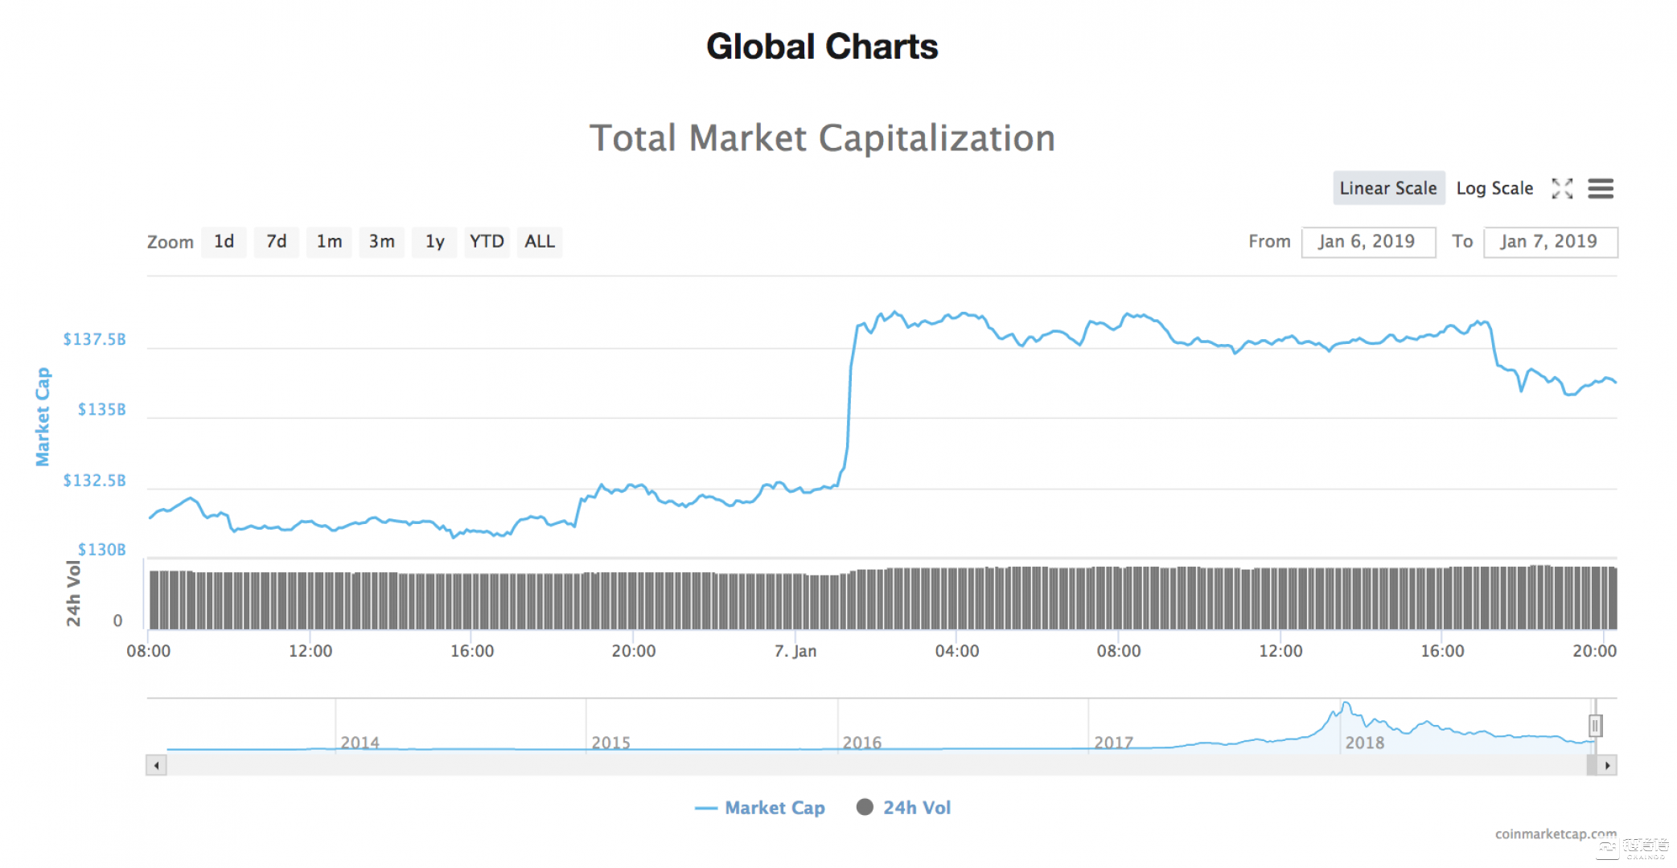Edit the From date Jan 6, 2019

[1368, 241]
